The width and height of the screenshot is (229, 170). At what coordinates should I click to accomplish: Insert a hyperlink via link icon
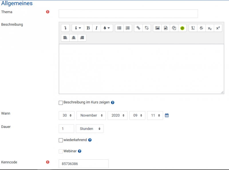(x=138, y=28)
